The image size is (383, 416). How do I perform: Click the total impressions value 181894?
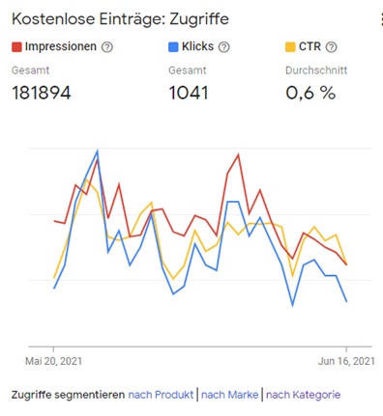pos(42,93)
